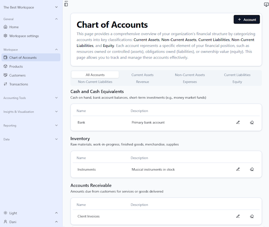The height and width of the screenshot is (227, 269).
Task: Click the eraser delete icon for Bank account
Action: [x=252, y=122]
